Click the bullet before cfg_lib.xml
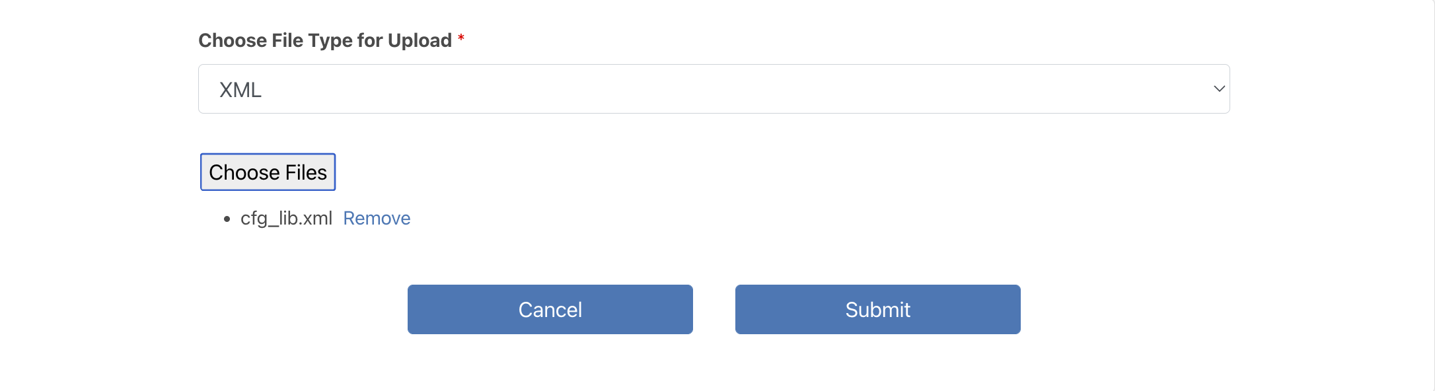1435x391 pixels. pos(227,219)
